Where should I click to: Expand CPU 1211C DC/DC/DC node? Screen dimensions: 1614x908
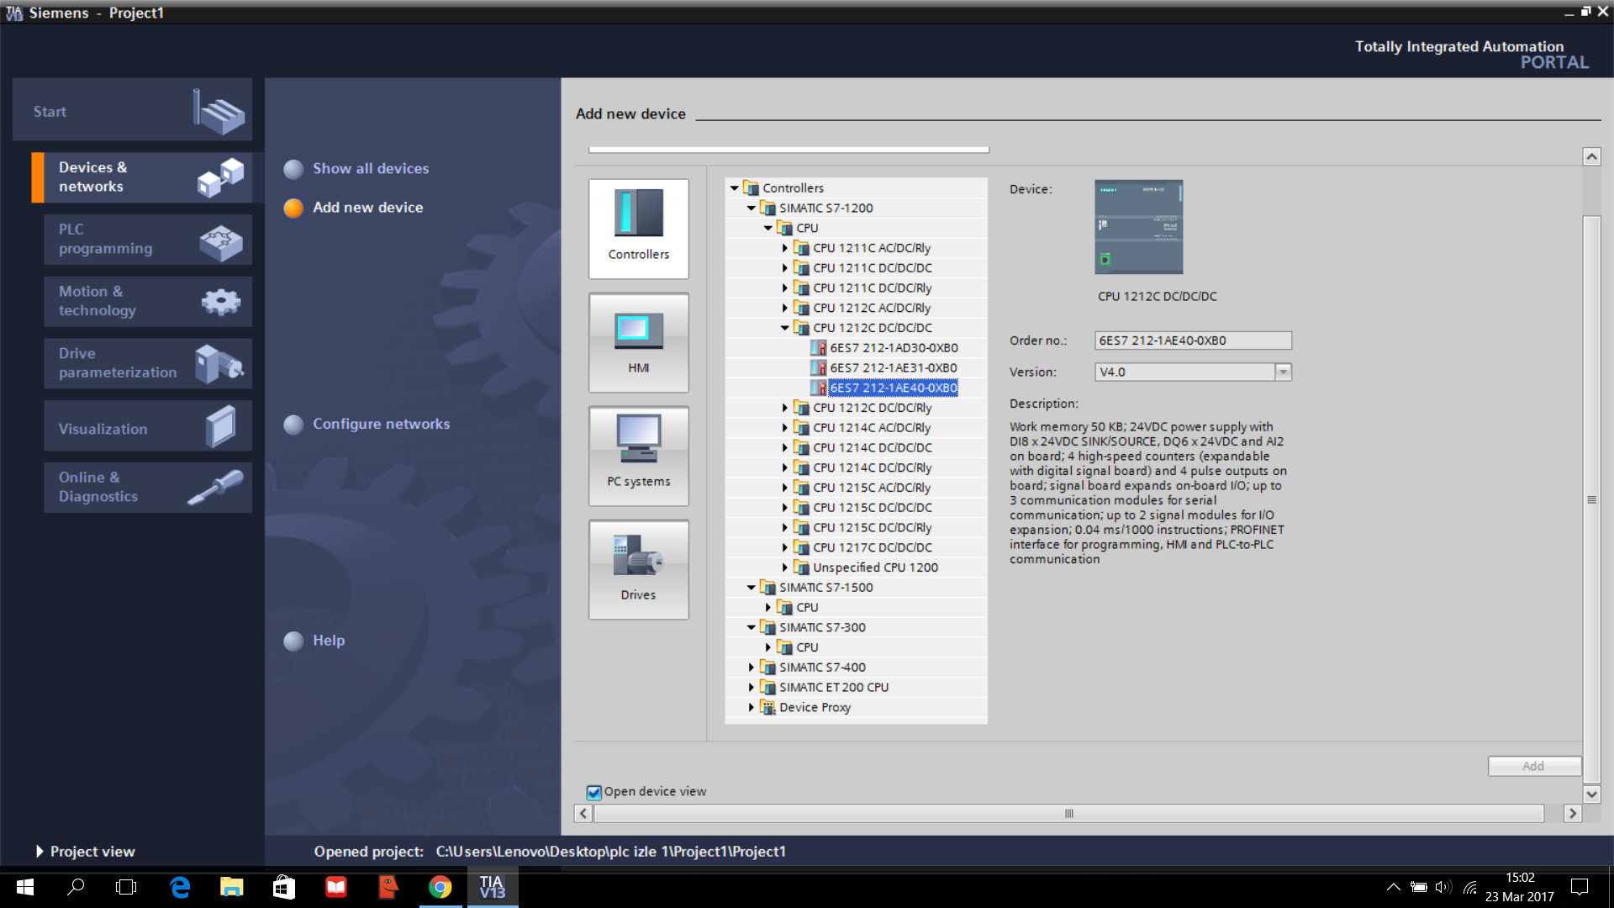[785, 268]
